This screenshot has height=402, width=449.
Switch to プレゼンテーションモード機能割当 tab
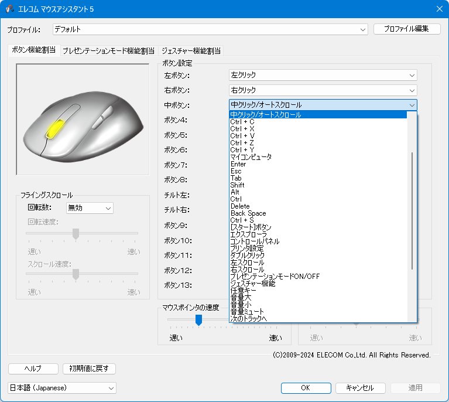108,51
